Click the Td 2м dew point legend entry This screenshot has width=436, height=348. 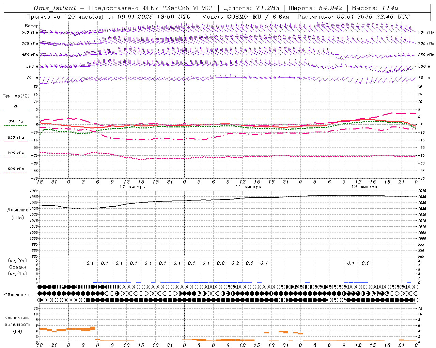point(16,122)
